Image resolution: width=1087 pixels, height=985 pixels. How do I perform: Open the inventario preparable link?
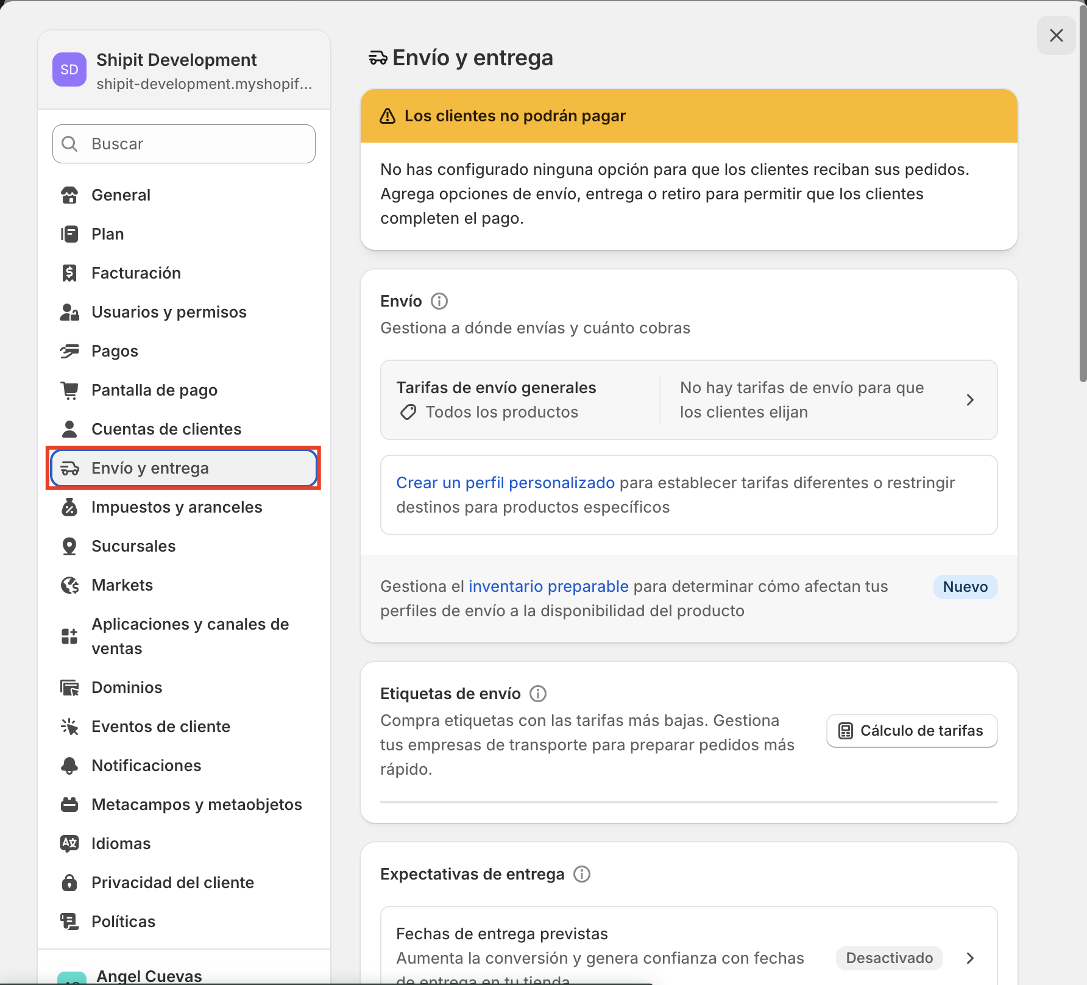click(548, 586)
